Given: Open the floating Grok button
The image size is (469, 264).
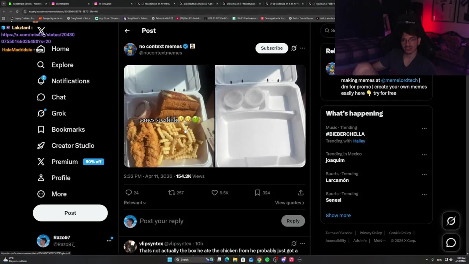Looking at the screenshot, I should coord(451,221).
